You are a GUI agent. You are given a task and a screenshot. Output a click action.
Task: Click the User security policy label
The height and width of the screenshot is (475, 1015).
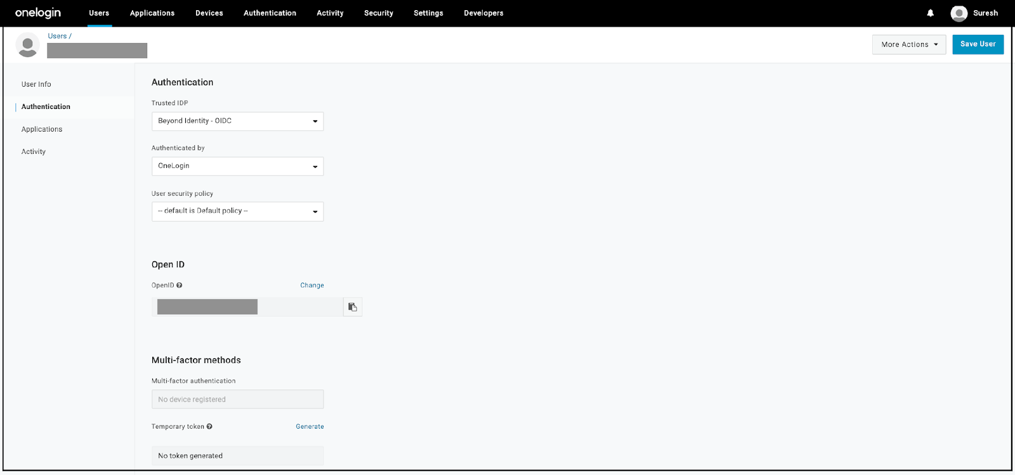(x=182, y=194)
